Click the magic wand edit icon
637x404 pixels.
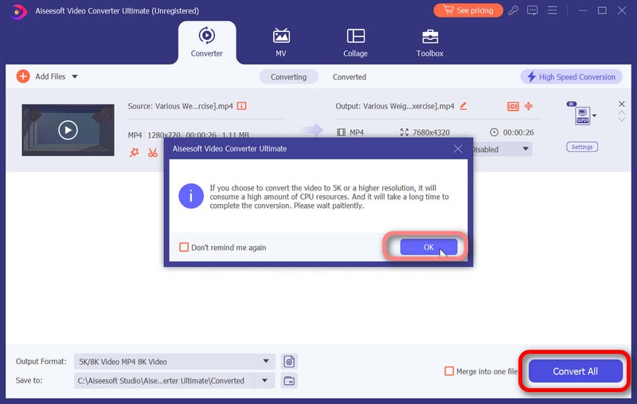coord(134,152)
